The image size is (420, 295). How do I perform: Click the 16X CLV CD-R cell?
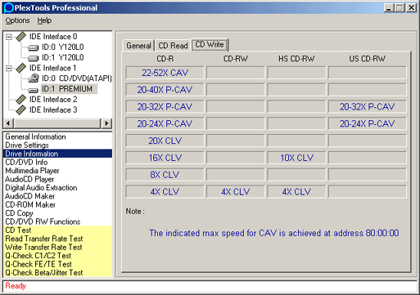pyautogui.click(x=165, y=158)
